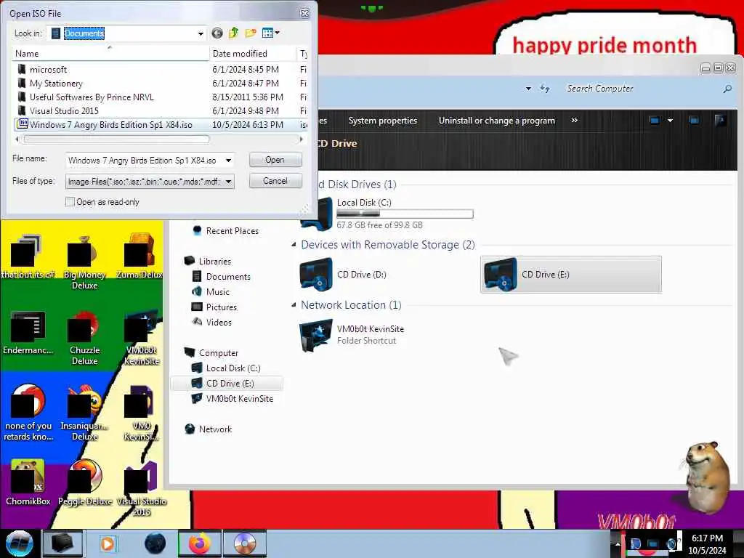Image resolution: width=744 pixels, height=558 pixels.
Task: Click the search magnifier icon in Explorer
Action: click(727, 89)
